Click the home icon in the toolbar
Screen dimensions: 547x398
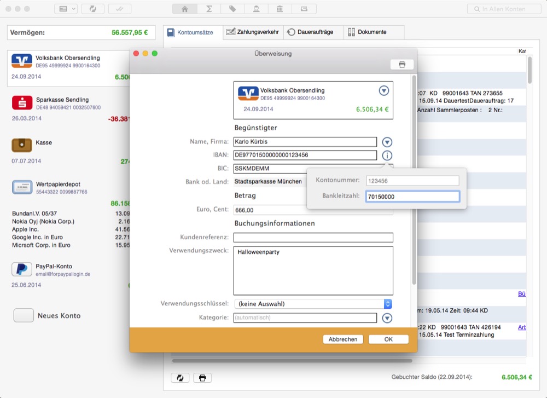pyautogui.click(x=185, y=9)
